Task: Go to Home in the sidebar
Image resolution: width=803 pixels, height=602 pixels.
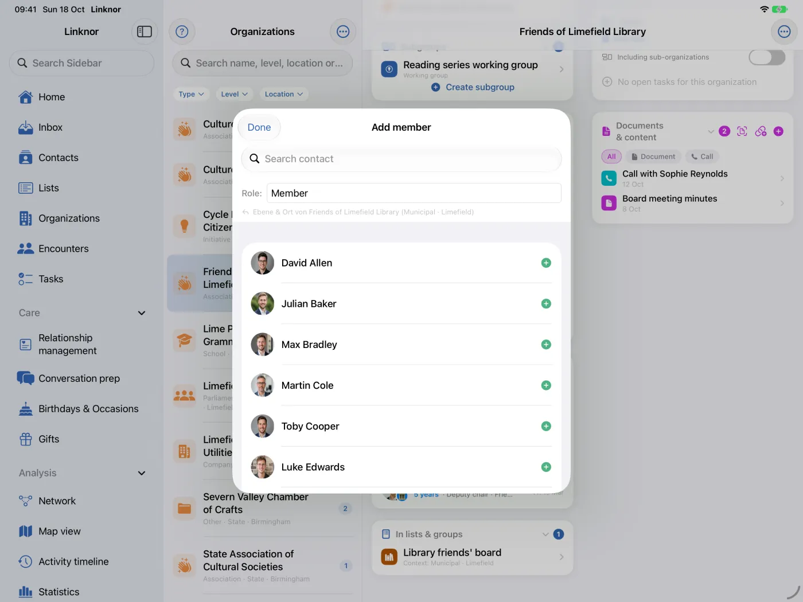Action: [81, 97]
